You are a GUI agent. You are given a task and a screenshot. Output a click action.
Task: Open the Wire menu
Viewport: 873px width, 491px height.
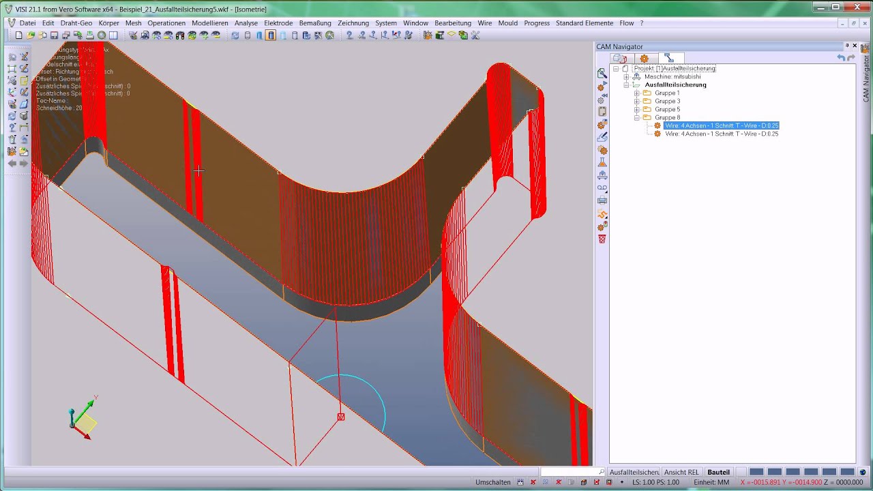tap(485, 23)
